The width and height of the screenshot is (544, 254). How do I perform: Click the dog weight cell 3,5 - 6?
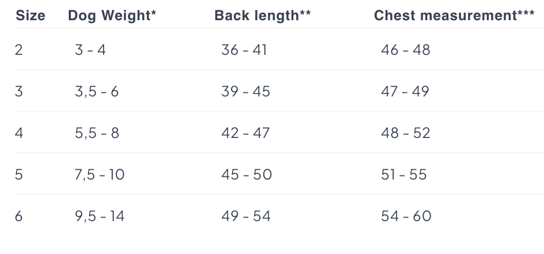pyautogui.click(x=97, y=91)
